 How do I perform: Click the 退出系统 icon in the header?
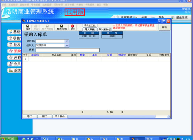pyautogui.click(x=172, y=18)
